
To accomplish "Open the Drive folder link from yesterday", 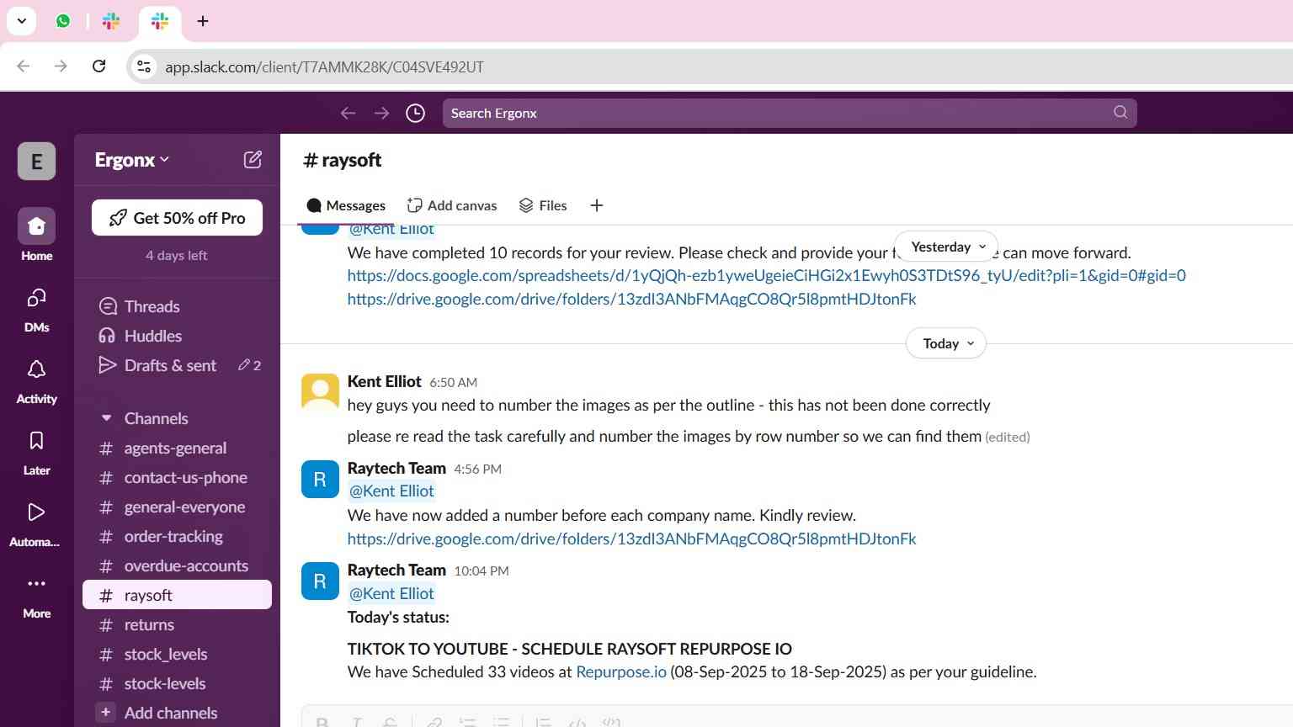I will pos(632,299).
